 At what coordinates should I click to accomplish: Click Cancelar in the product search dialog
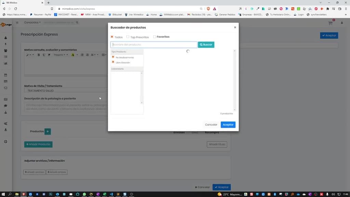click(x=211, y=124)
